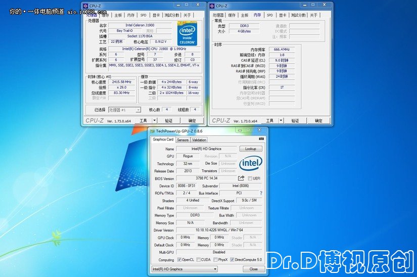Open 測試分數 tab in right CPU-Z

tap(298, 15)
